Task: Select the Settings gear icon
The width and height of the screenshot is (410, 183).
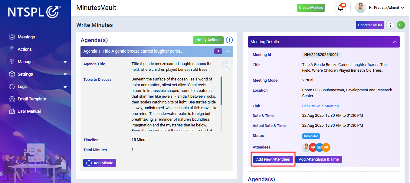Action: coord(12,74)
